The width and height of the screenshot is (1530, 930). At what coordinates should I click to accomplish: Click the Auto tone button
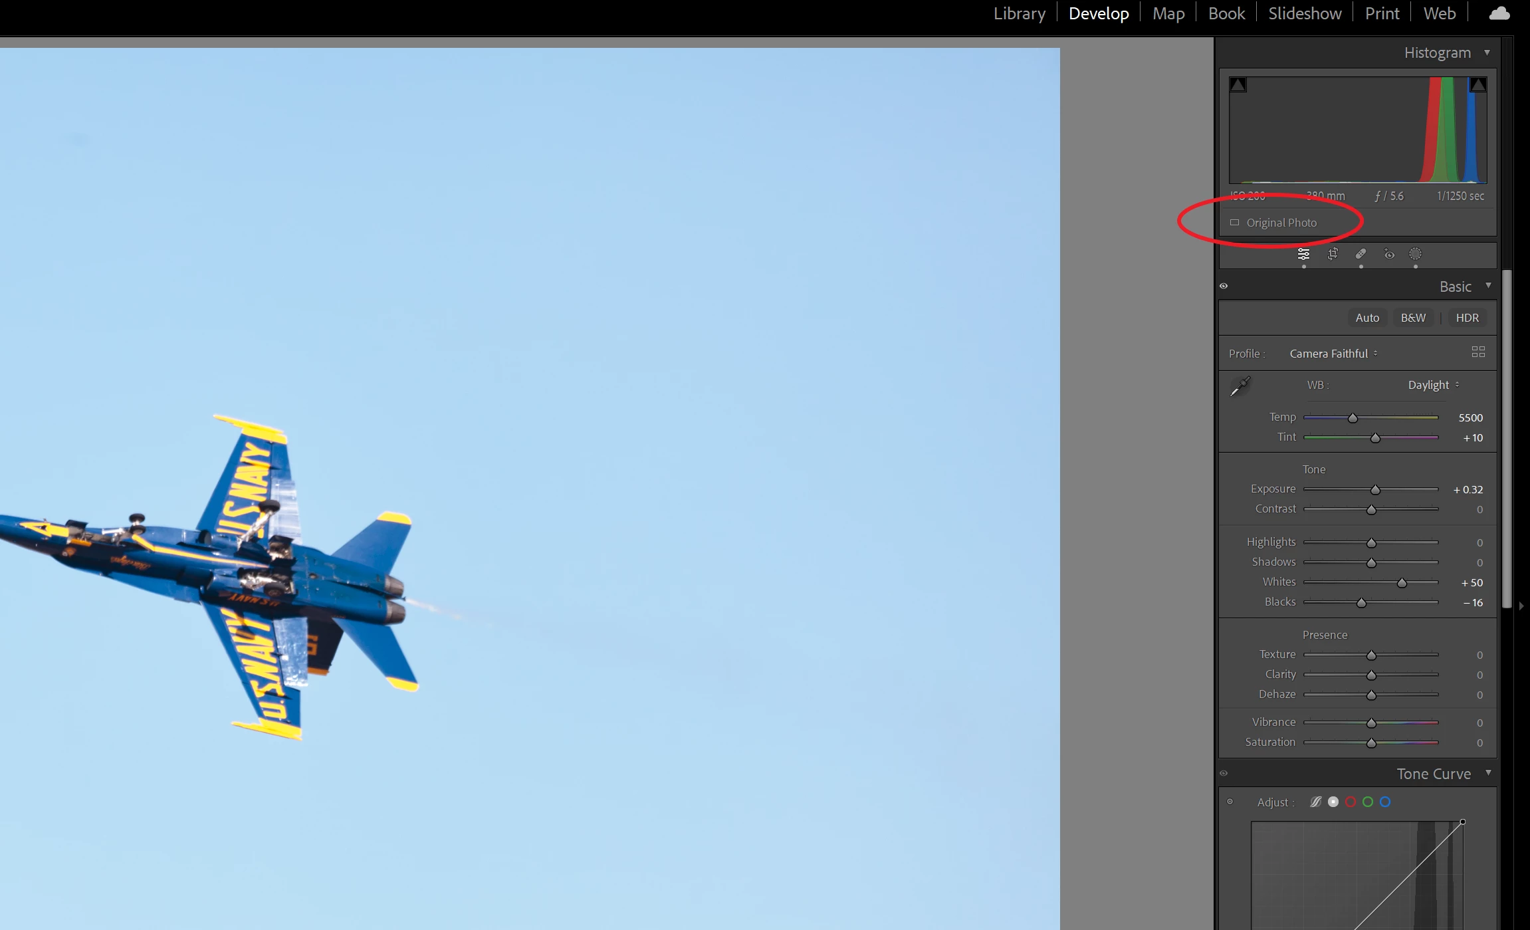pyautogui.click(x=1367, y=318)
